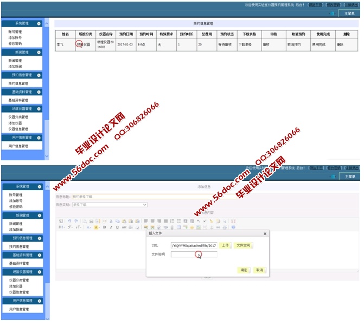
Task: Click the 文件说明 input field
Action: pyautogui.click(x=194, y=255)
